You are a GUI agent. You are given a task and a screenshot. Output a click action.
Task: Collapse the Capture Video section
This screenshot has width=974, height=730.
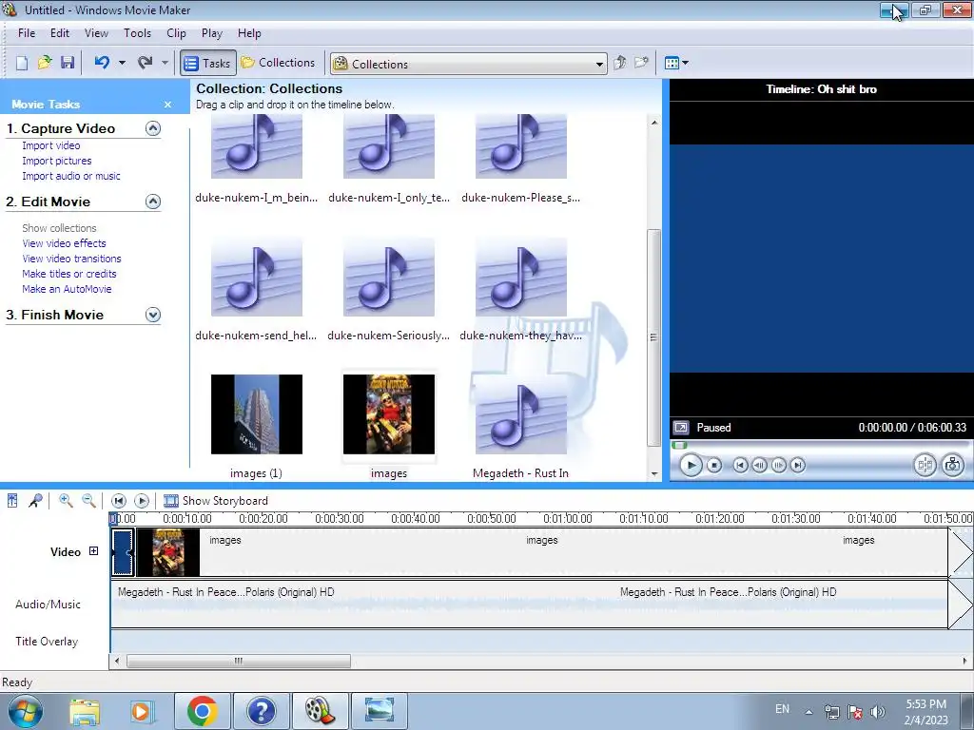pos(153,128)
